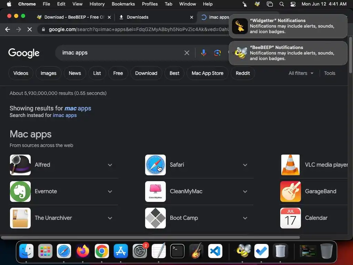Open the Widgetter Notifications banner

[288, 26]
